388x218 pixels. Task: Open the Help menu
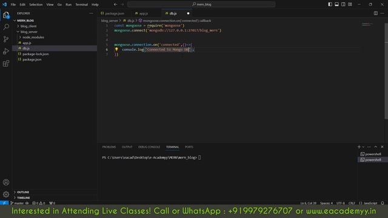click(x=95, y=4)
